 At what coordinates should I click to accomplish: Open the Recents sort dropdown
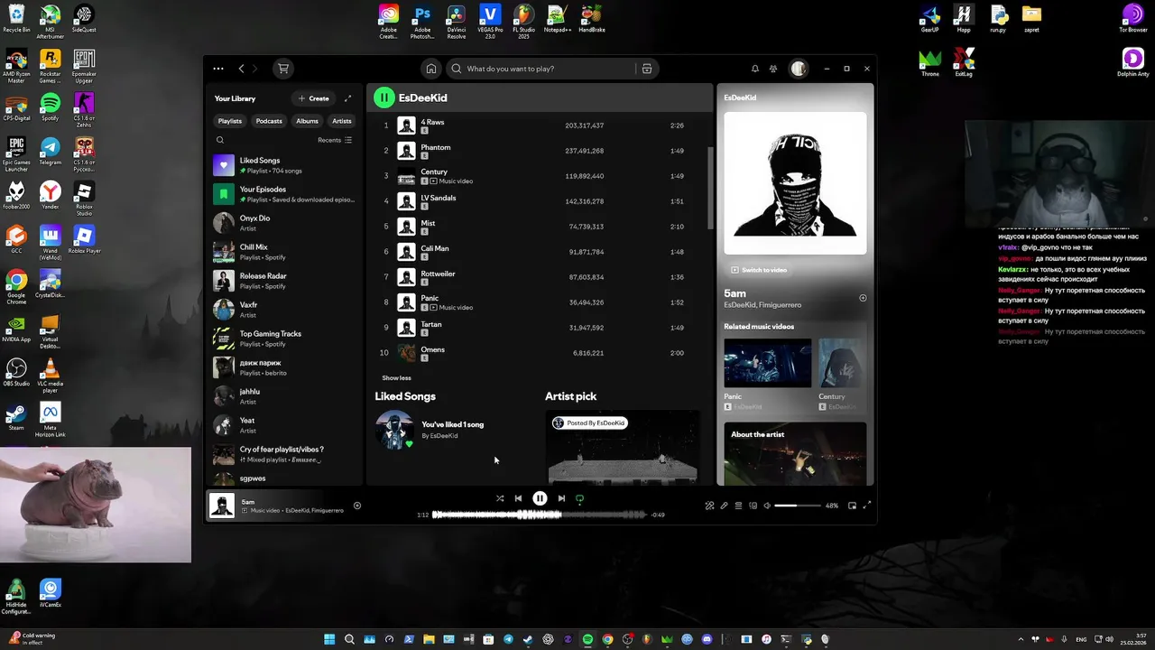335,140
